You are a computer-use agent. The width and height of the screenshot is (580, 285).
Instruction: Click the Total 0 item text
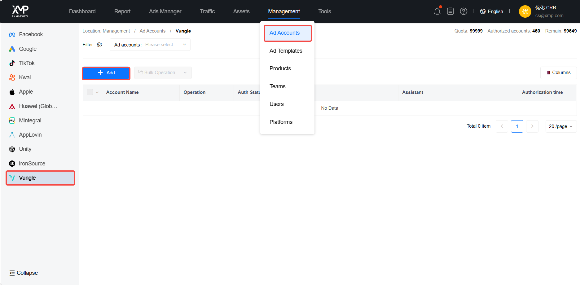pos(479,126)
